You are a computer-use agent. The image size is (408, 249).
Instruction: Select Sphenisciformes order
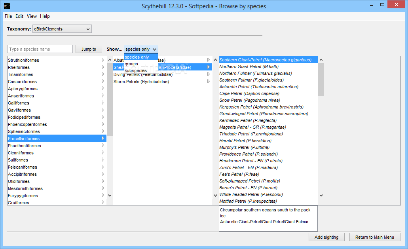click(x=57, y=131)
